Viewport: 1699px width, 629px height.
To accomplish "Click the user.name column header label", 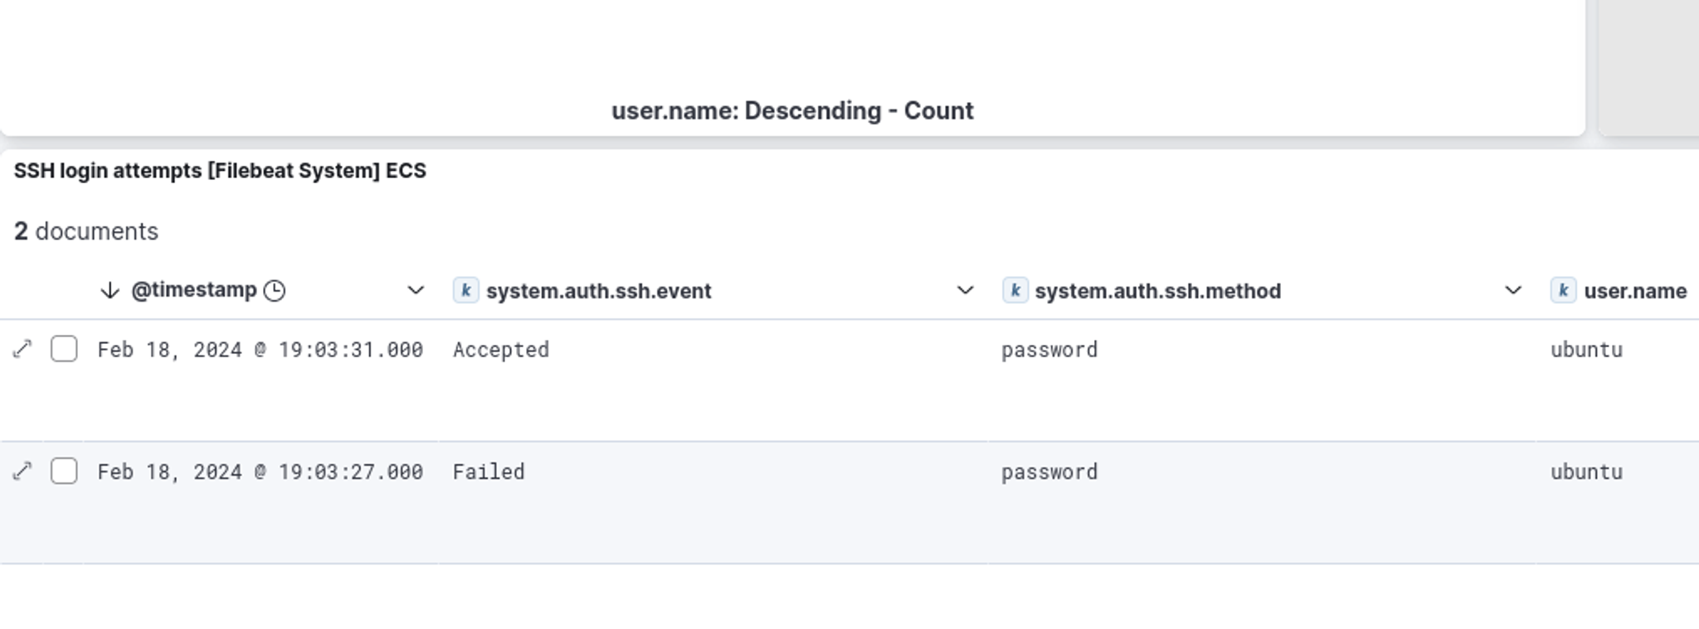I will click(1634, 292).
